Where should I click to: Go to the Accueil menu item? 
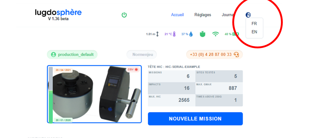(177, 15)
